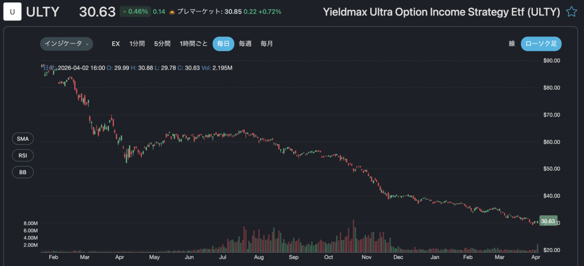Switch to 5分間 interval
The width and height of the screenshot is (584, 266).
(162, 44)
